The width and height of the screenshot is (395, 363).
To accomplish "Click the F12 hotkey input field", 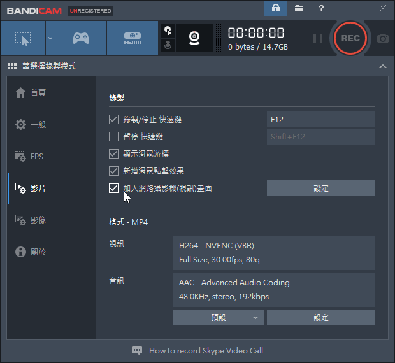I will point(320,120).
